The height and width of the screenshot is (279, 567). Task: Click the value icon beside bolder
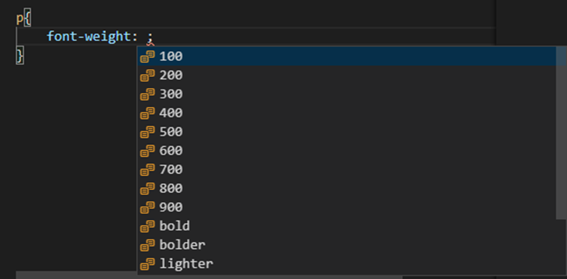tap(147, 245)
